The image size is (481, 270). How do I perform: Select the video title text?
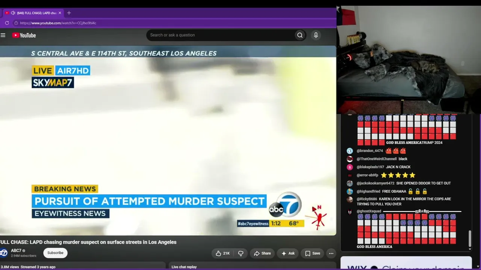[x=88, y=242]
